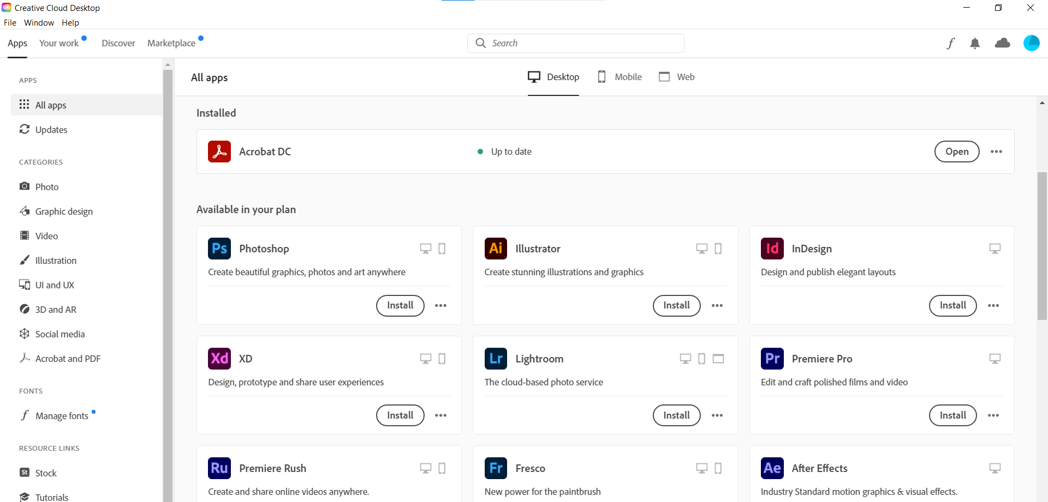Show Mobile apps tab
Image resolution: width=1048 pixels, height=502 pixels.
pos(620,77)
